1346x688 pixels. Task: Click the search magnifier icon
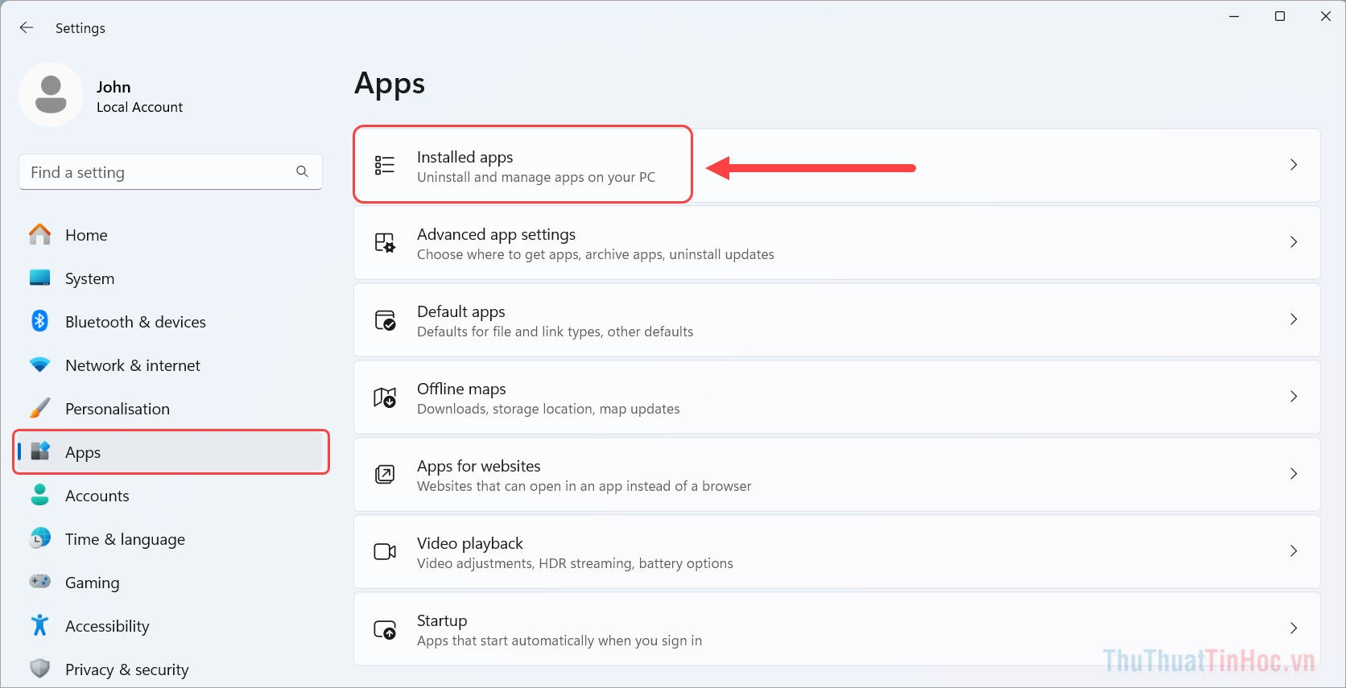click(x=302, y=171)
